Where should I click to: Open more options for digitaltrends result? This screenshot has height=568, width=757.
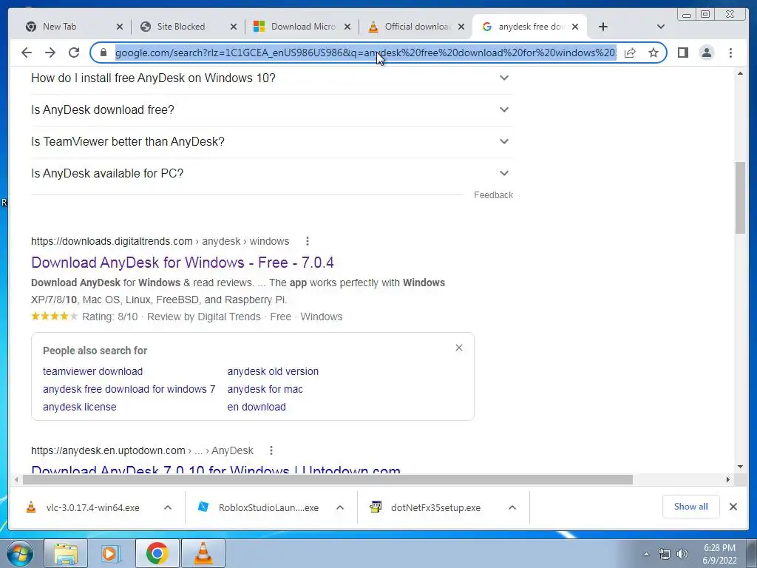(308, 241)
